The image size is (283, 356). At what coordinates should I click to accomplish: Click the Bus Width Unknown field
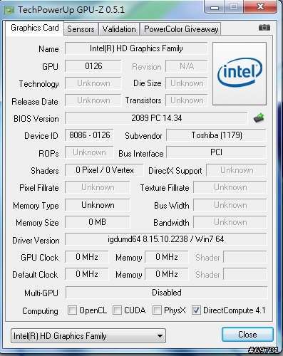point(230,205)
